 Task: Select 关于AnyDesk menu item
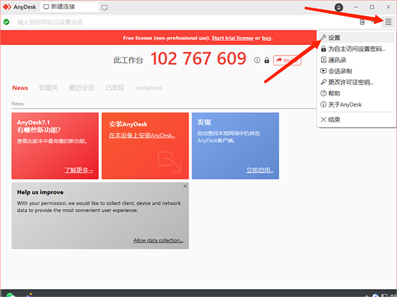point(356,105)
